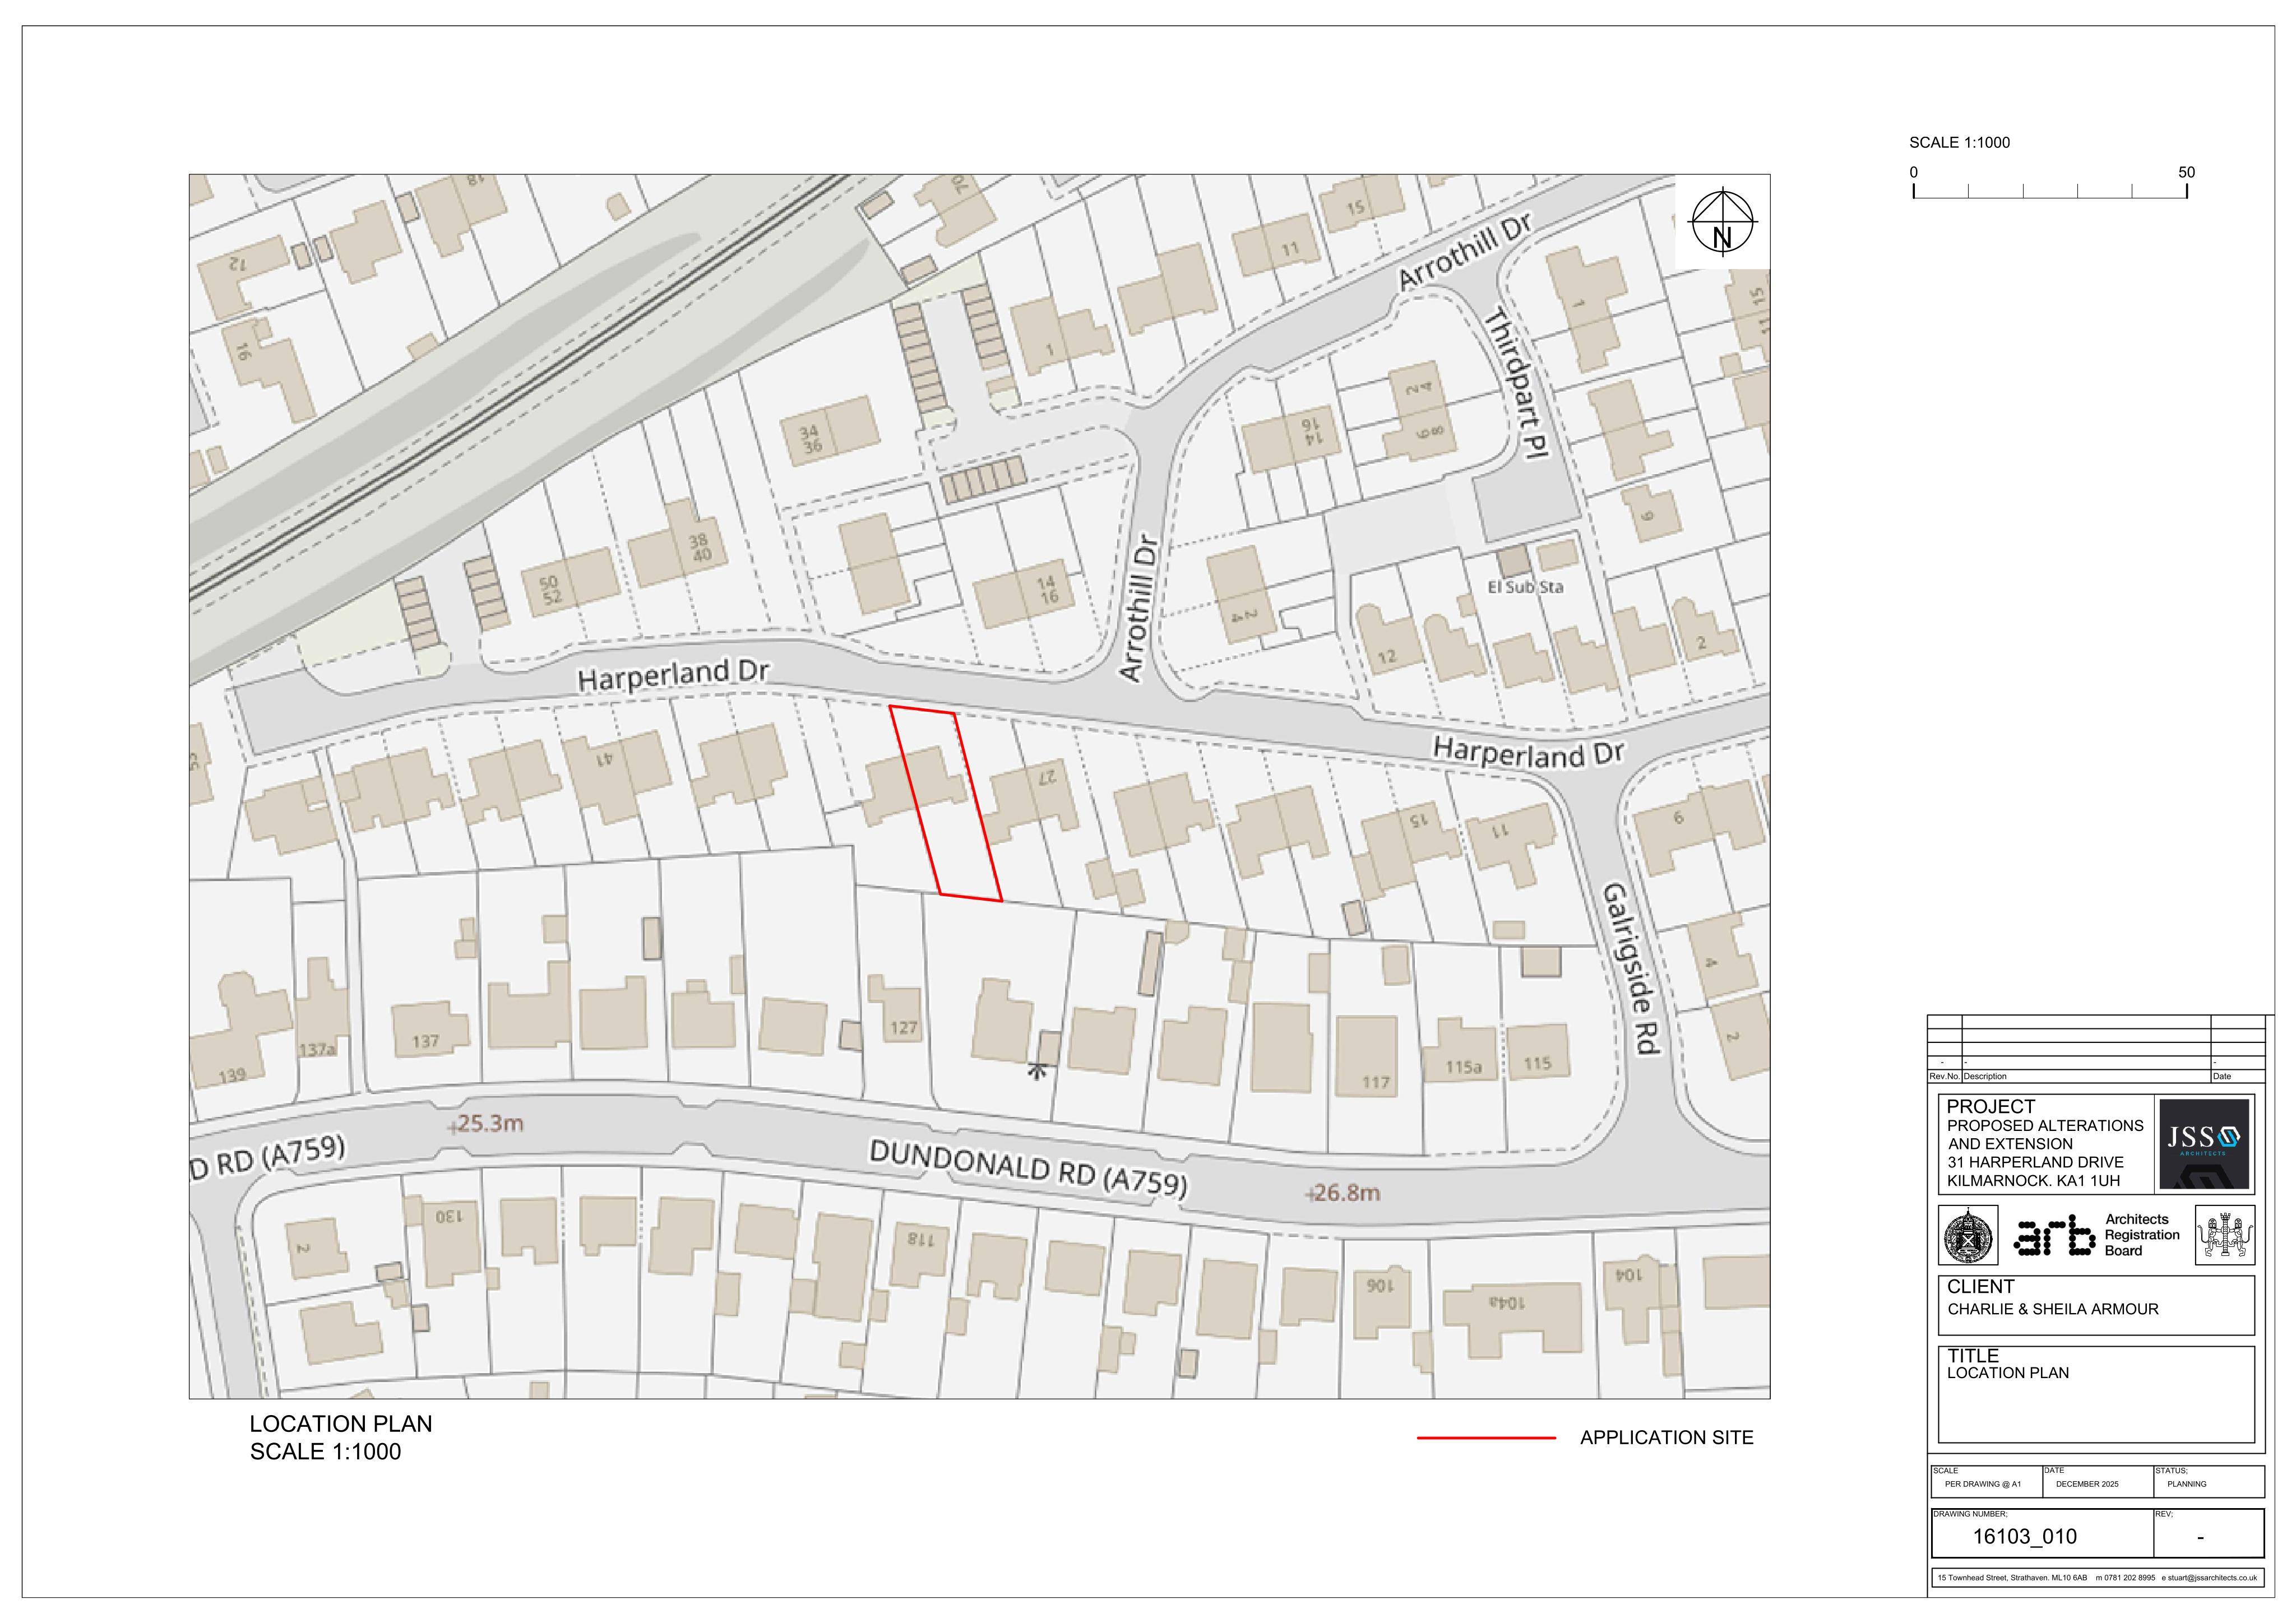Viewport: 2296px width, 1623px height.
Task: Select the central 'DUNDONALD RD (A759)' label
Action: (1028, 1168)
